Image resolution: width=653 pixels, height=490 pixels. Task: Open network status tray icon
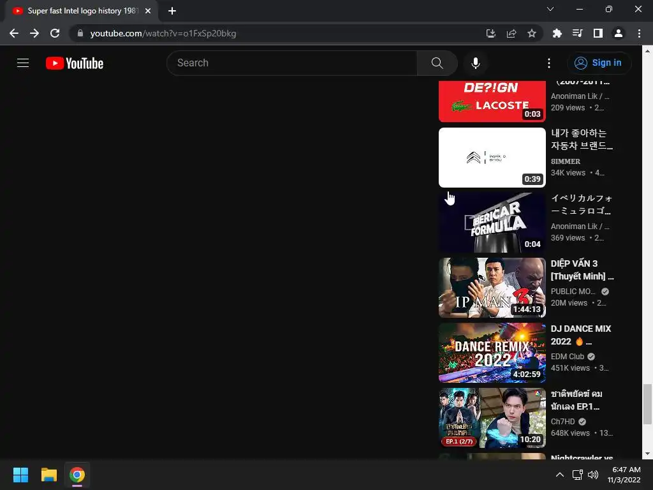tap(577, 475)
